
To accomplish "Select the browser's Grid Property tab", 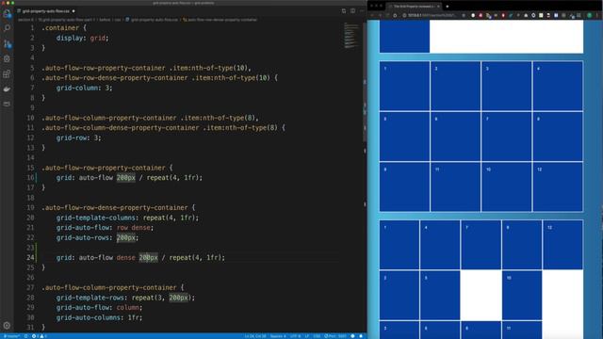I will (x=414, y=7).
